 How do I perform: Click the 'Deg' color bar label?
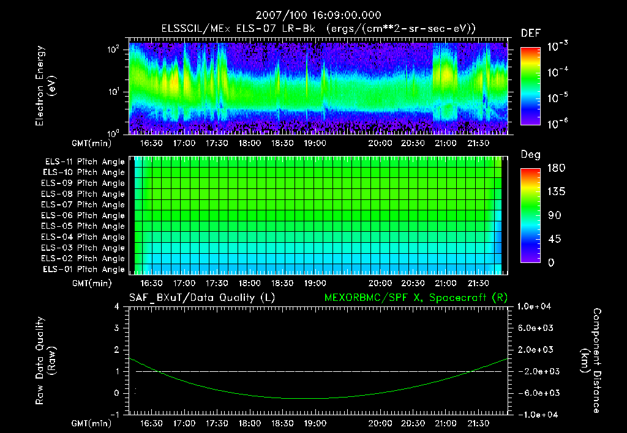[x=531, y=155]
